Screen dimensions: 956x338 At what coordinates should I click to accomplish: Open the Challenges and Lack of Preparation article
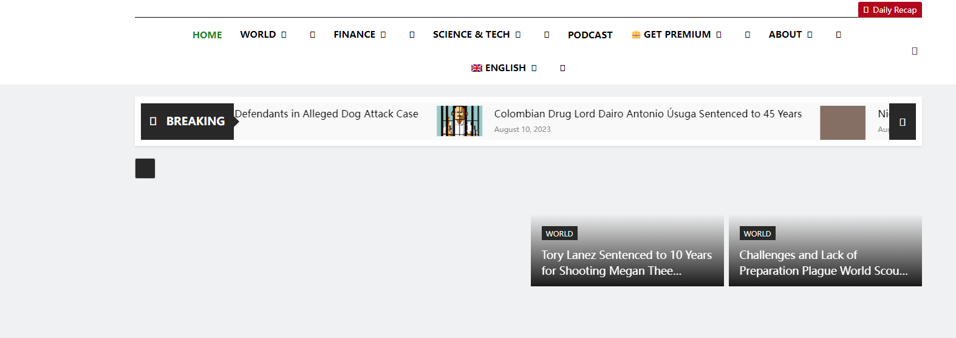(823, 263)
